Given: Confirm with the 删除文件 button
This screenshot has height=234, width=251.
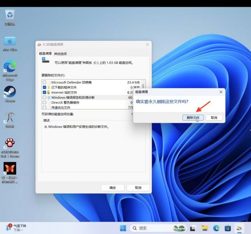Looking at the screenshot, I should (x=193, y=117).
